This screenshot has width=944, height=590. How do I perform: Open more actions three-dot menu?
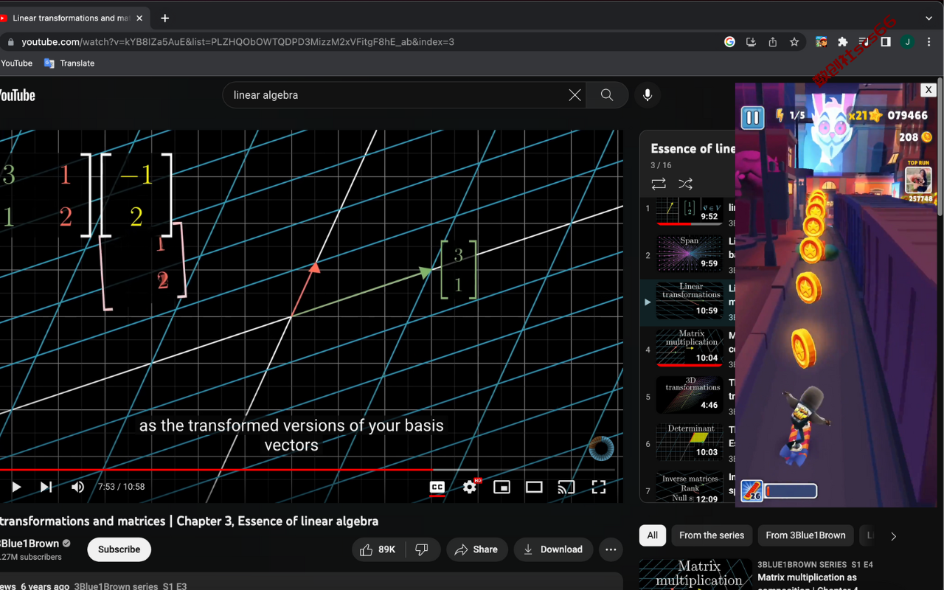[611, 549]
